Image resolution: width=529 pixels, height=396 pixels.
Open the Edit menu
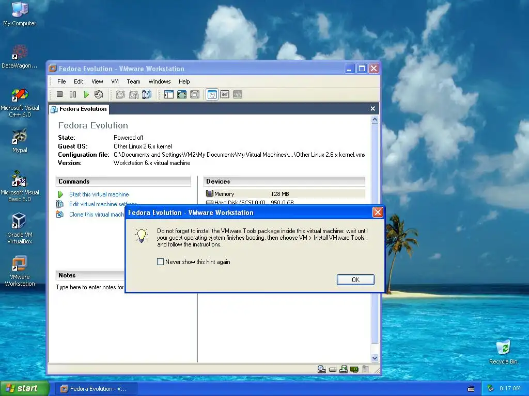point(79,81)
